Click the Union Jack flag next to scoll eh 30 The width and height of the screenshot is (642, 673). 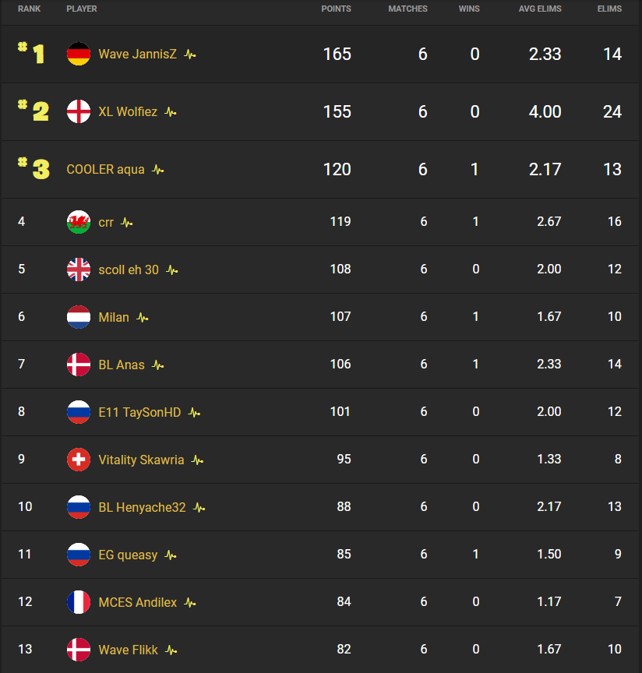[79, 270]
